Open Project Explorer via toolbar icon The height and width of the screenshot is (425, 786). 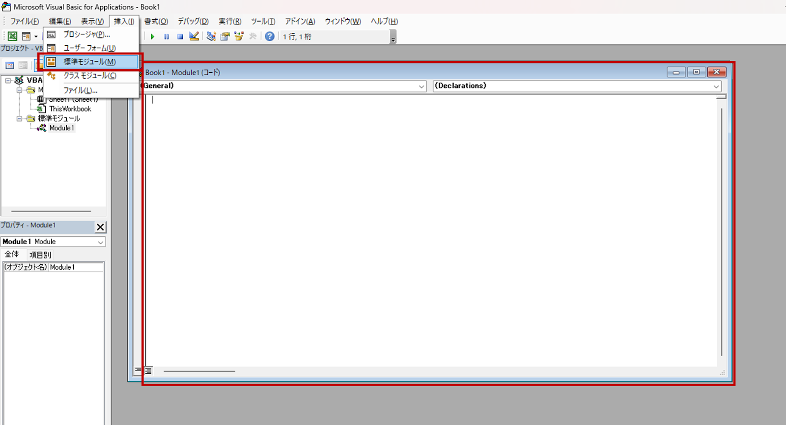[211, 36]
